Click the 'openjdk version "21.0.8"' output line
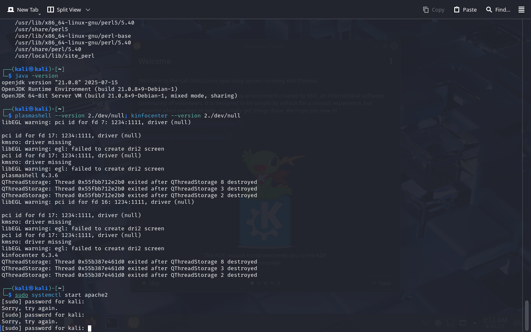This screenshot has width=531, height=332. click(x=60, y=83)
